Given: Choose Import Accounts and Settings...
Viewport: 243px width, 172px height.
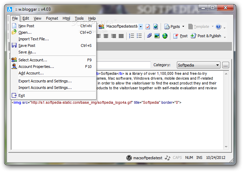Looking at the screenshot, I should 53,88.
